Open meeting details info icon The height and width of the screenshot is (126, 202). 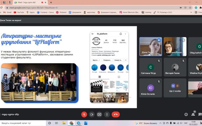click(x=186, y=114)
